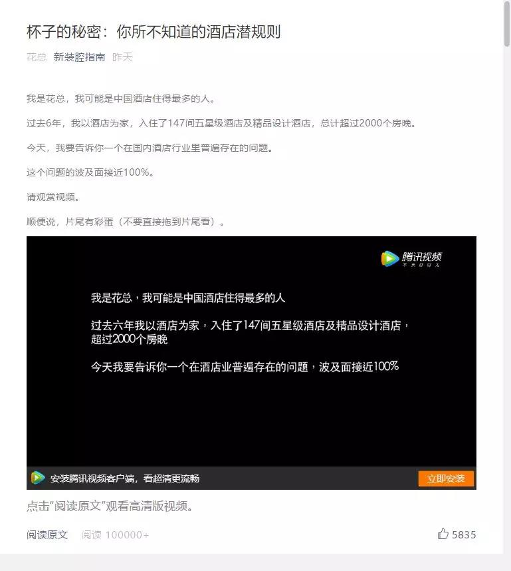Viewport: 511px width, 571px height.
Task: Click the article title 杯子的秘密
Action: [x=153, y=32]
